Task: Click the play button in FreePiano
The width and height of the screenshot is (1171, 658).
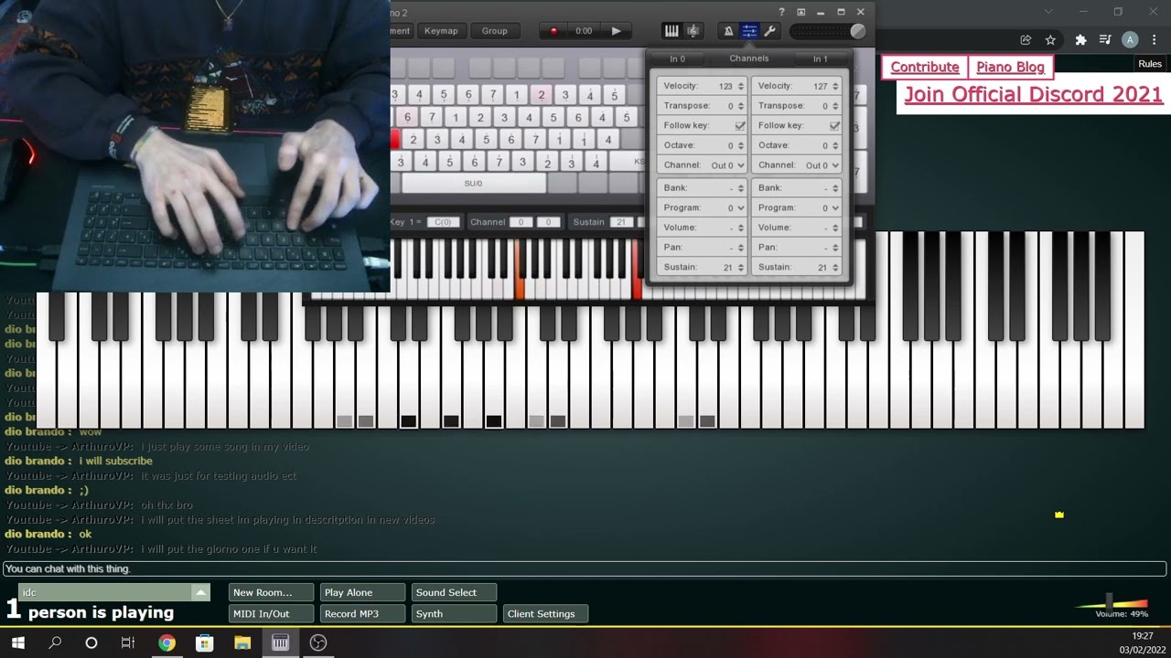Action: click(x=616, y=31)
